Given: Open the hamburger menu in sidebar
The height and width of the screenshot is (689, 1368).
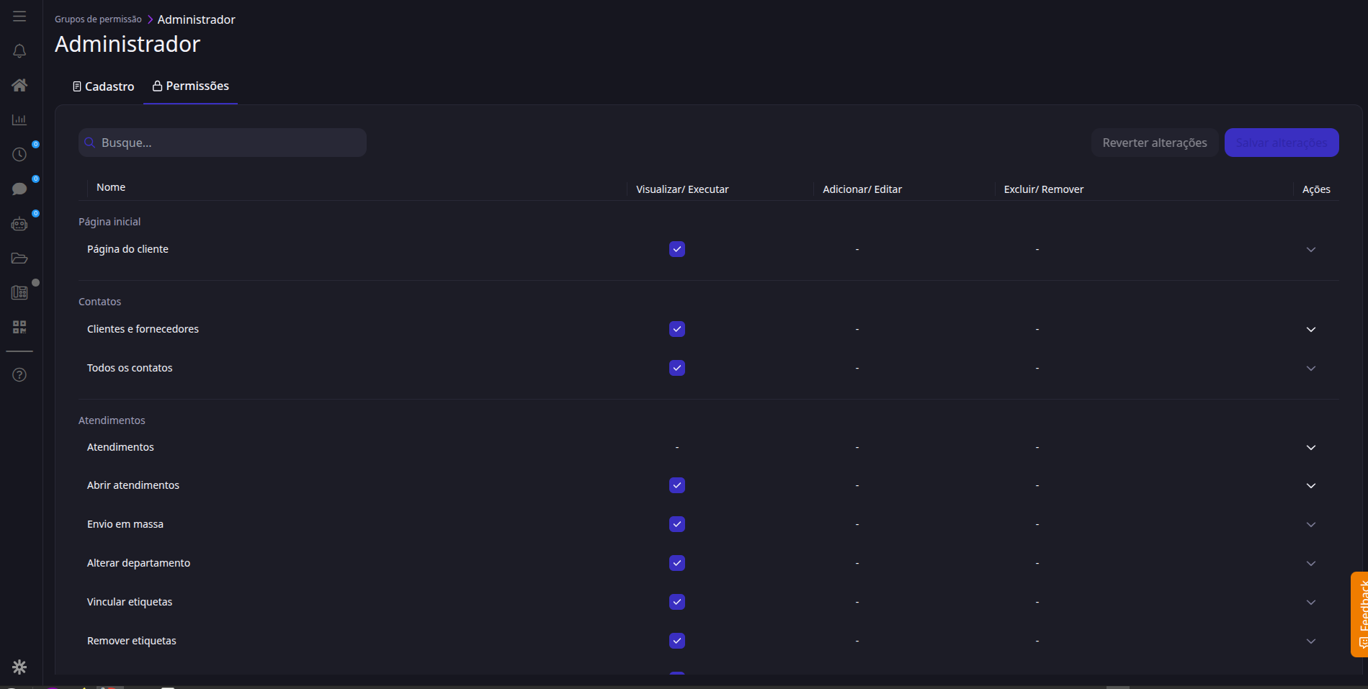Looking at the screenshot, I should coord(19,16).
